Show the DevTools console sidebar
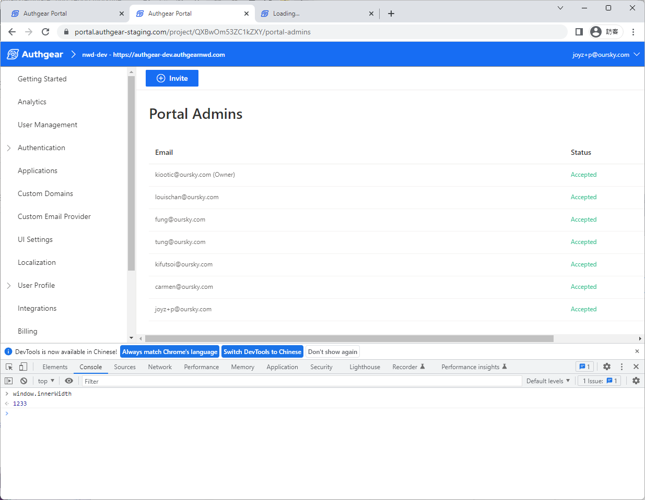Viewport: 645px width, 500px height. coord(9,381)
